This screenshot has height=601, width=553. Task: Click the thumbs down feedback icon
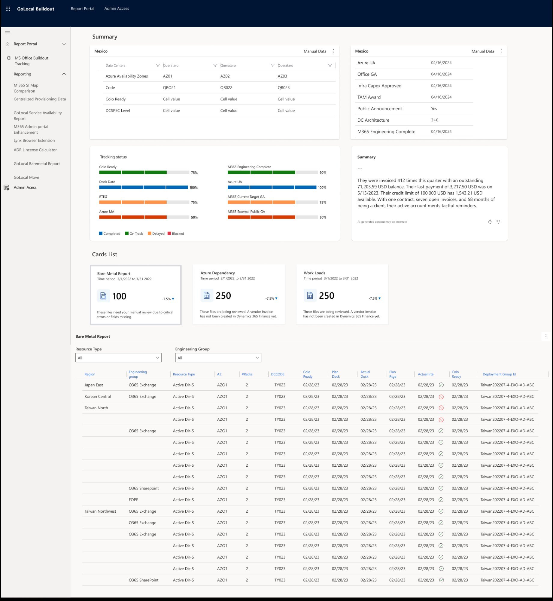tap(498, 222)
